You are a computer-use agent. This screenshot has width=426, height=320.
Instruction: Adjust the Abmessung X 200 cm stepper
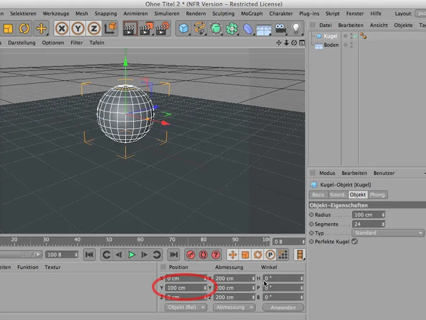(x=253, y=278)
